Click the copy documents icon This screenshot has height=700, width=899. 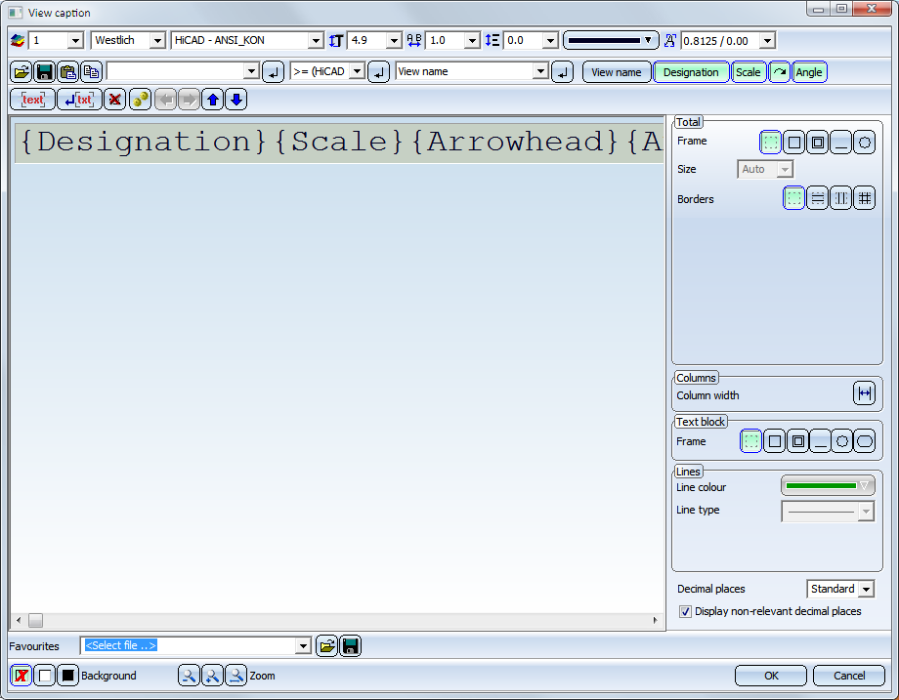pos(91,72)
